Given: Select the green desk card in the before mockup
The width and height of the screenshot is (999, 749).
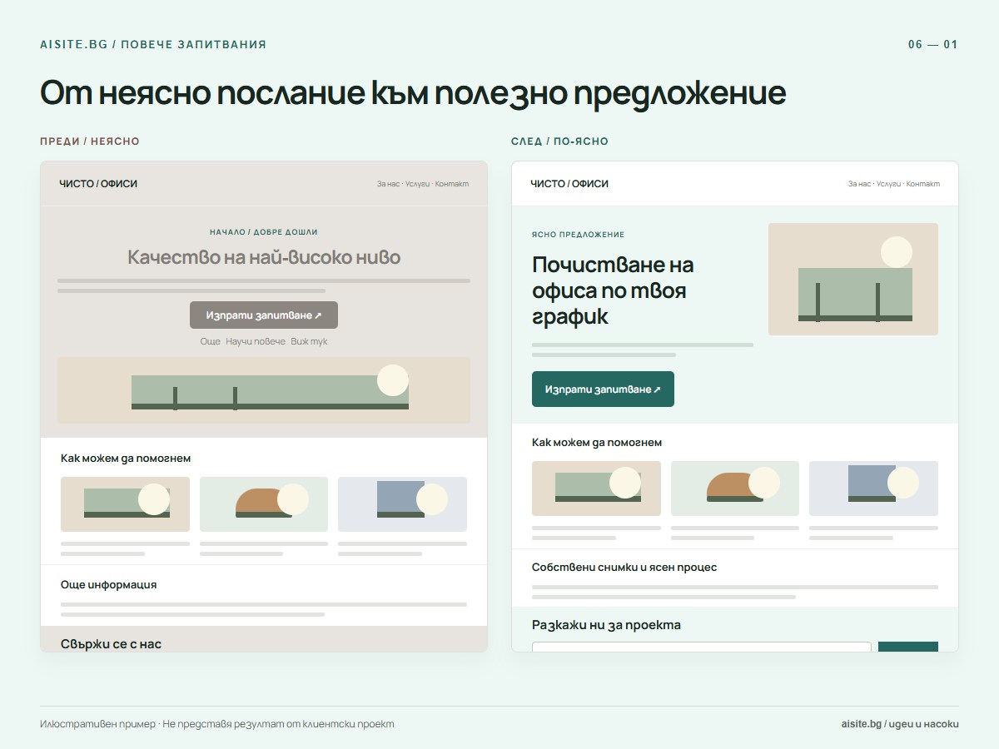Looking at the screenshot, I should coord(125,504).
